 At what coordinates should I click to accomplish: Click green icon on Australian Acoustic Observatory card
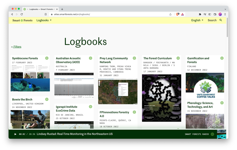91,58
